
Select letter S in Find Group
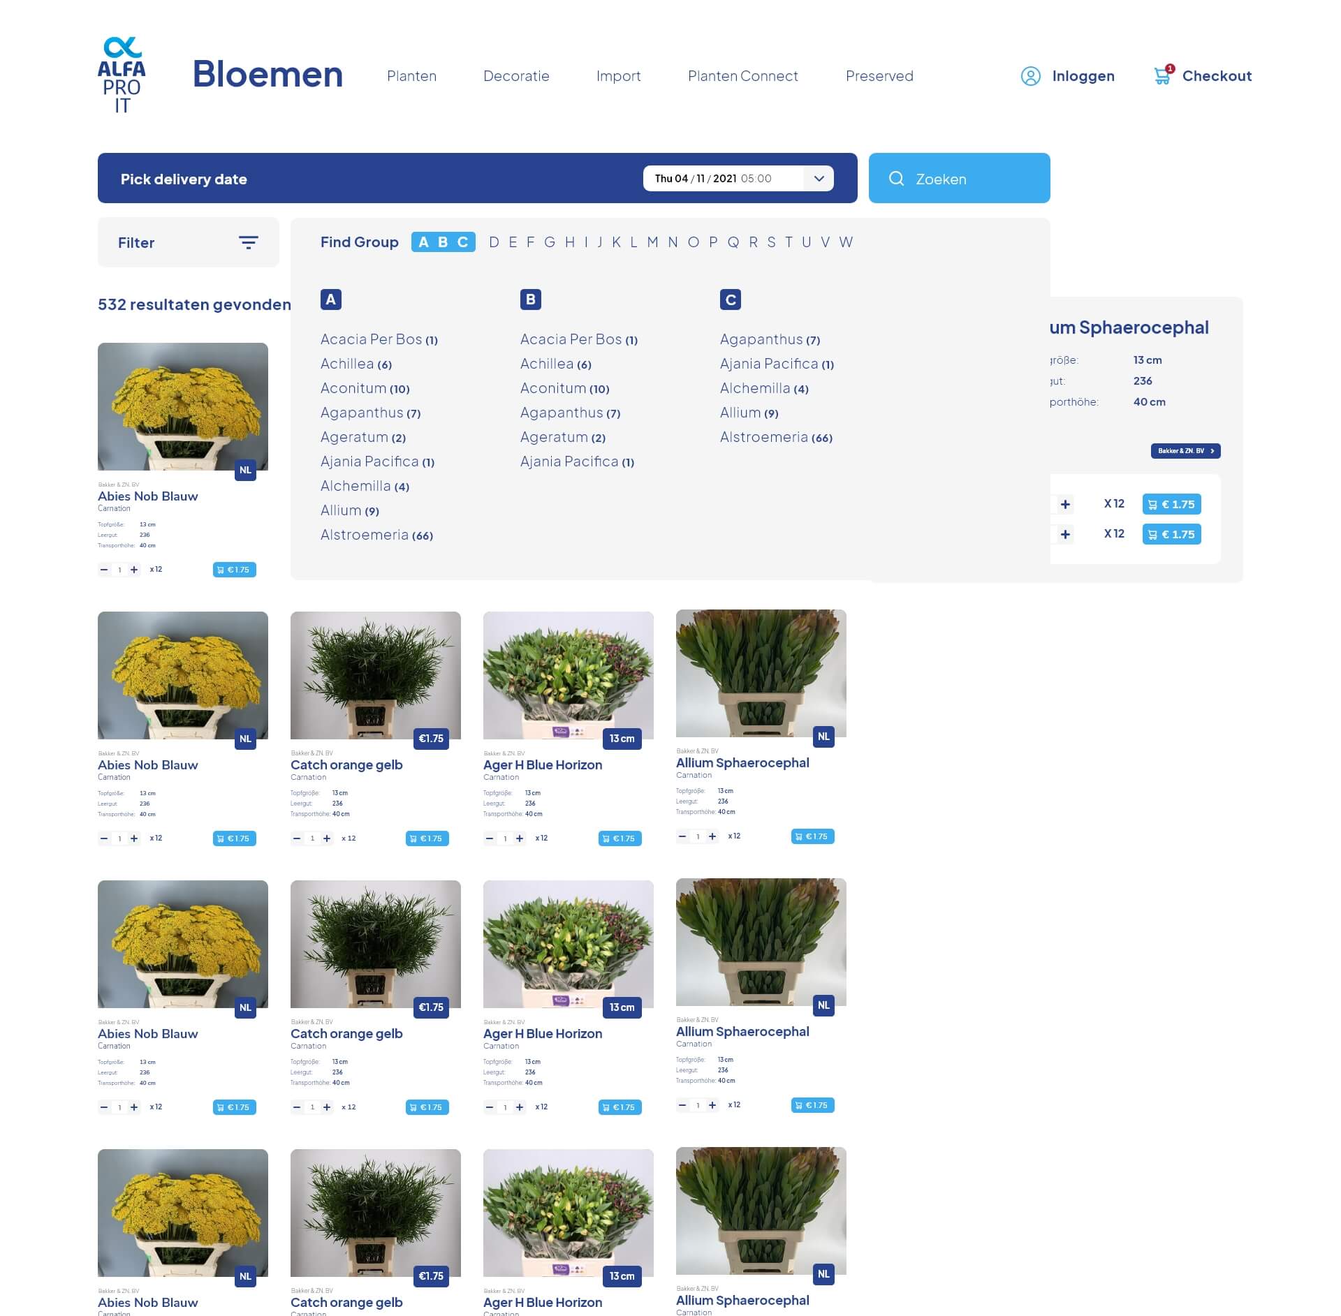click(771, 242)
